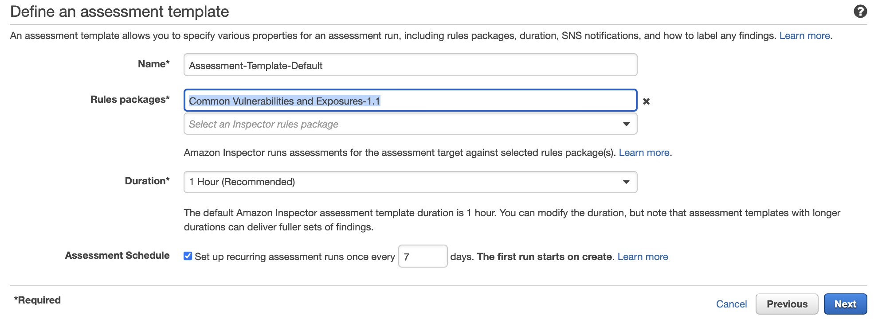
Task: Click the recurring days number field
Action: tap(423, 257)
